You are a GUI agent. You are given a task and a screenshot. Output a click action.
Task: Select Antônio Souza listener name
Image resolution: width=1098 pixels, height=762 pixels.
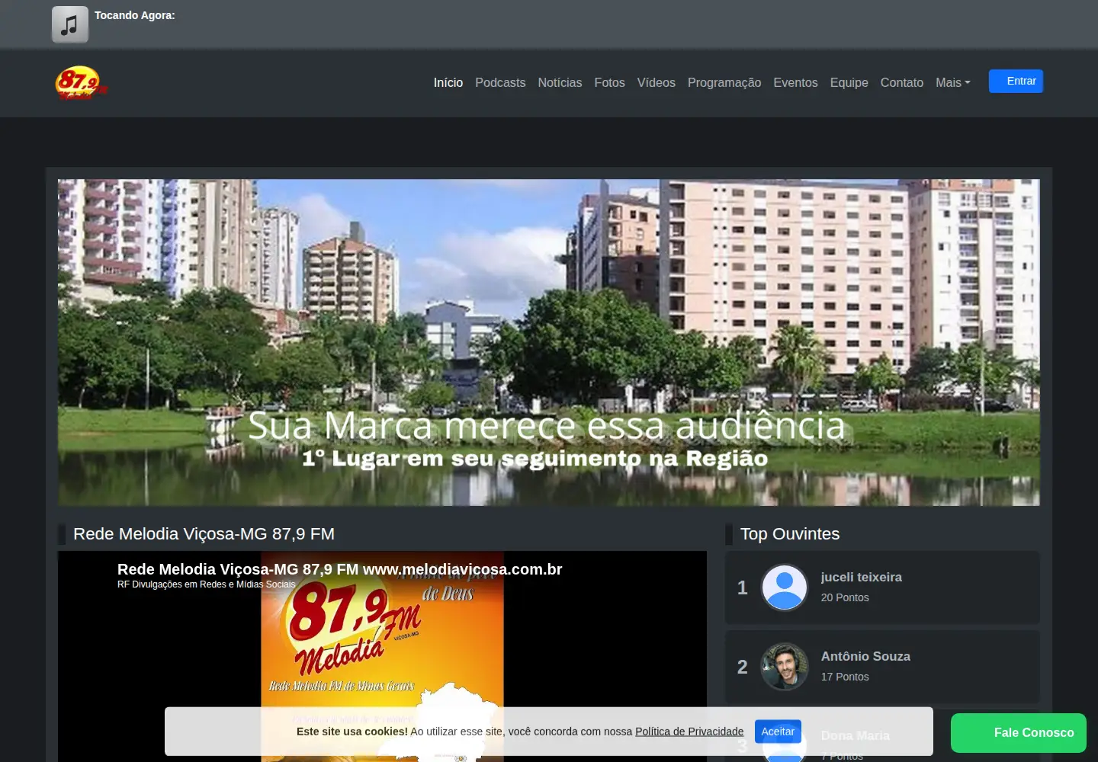click(x=865, y=656)
